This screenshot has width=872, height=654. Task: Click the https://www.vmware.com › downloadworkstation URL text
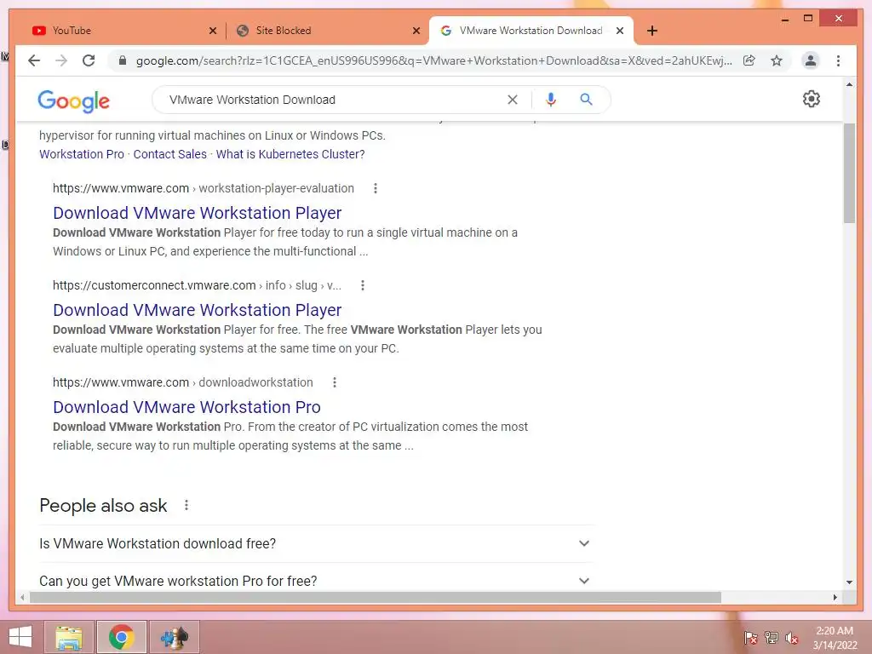click(x=183, y=382)
